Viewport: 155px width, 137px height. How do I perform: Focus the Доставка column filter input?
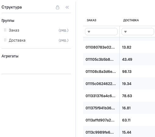point(138,32)
